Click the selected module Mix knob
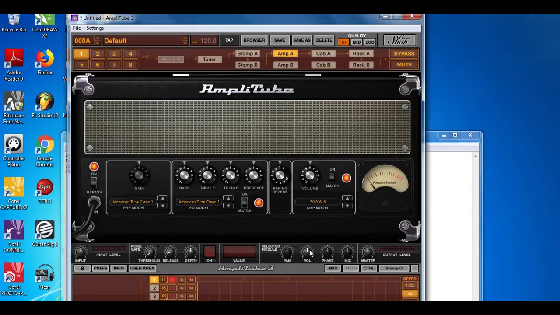This screenshot has height=315, width=560. (x=347, y=252)
